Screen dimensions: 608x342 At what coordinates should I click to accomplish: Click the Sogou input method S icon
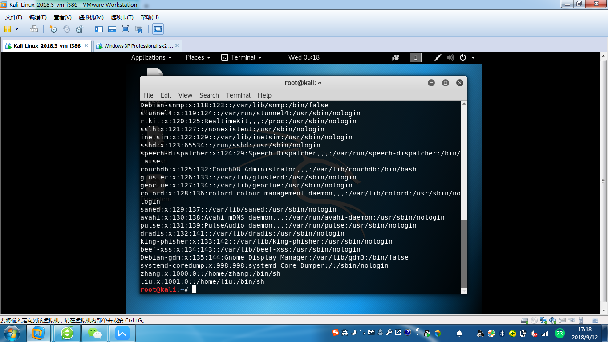tap(336, 332)
